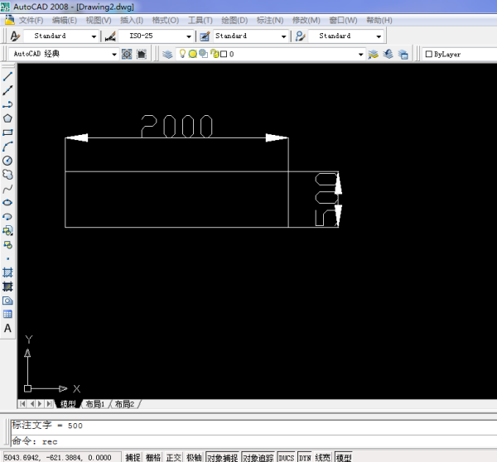Toggle 极轴 polar tracking
The height and width of the screenshot is (462, 497).
click(194, 457)
